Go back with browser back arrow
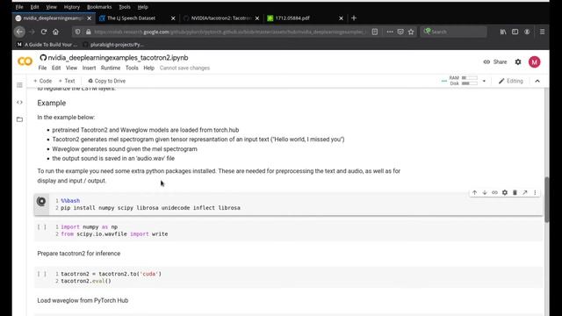 [19, 32]
